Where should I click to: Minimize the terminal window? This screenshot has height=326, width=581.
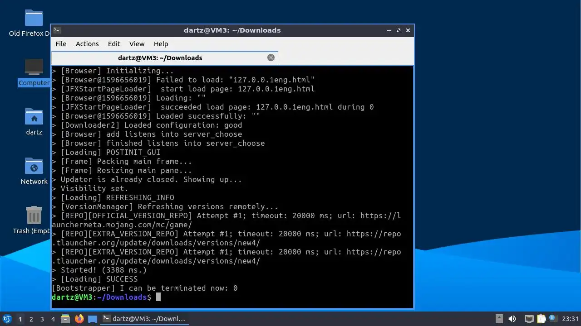coord(389,30)
